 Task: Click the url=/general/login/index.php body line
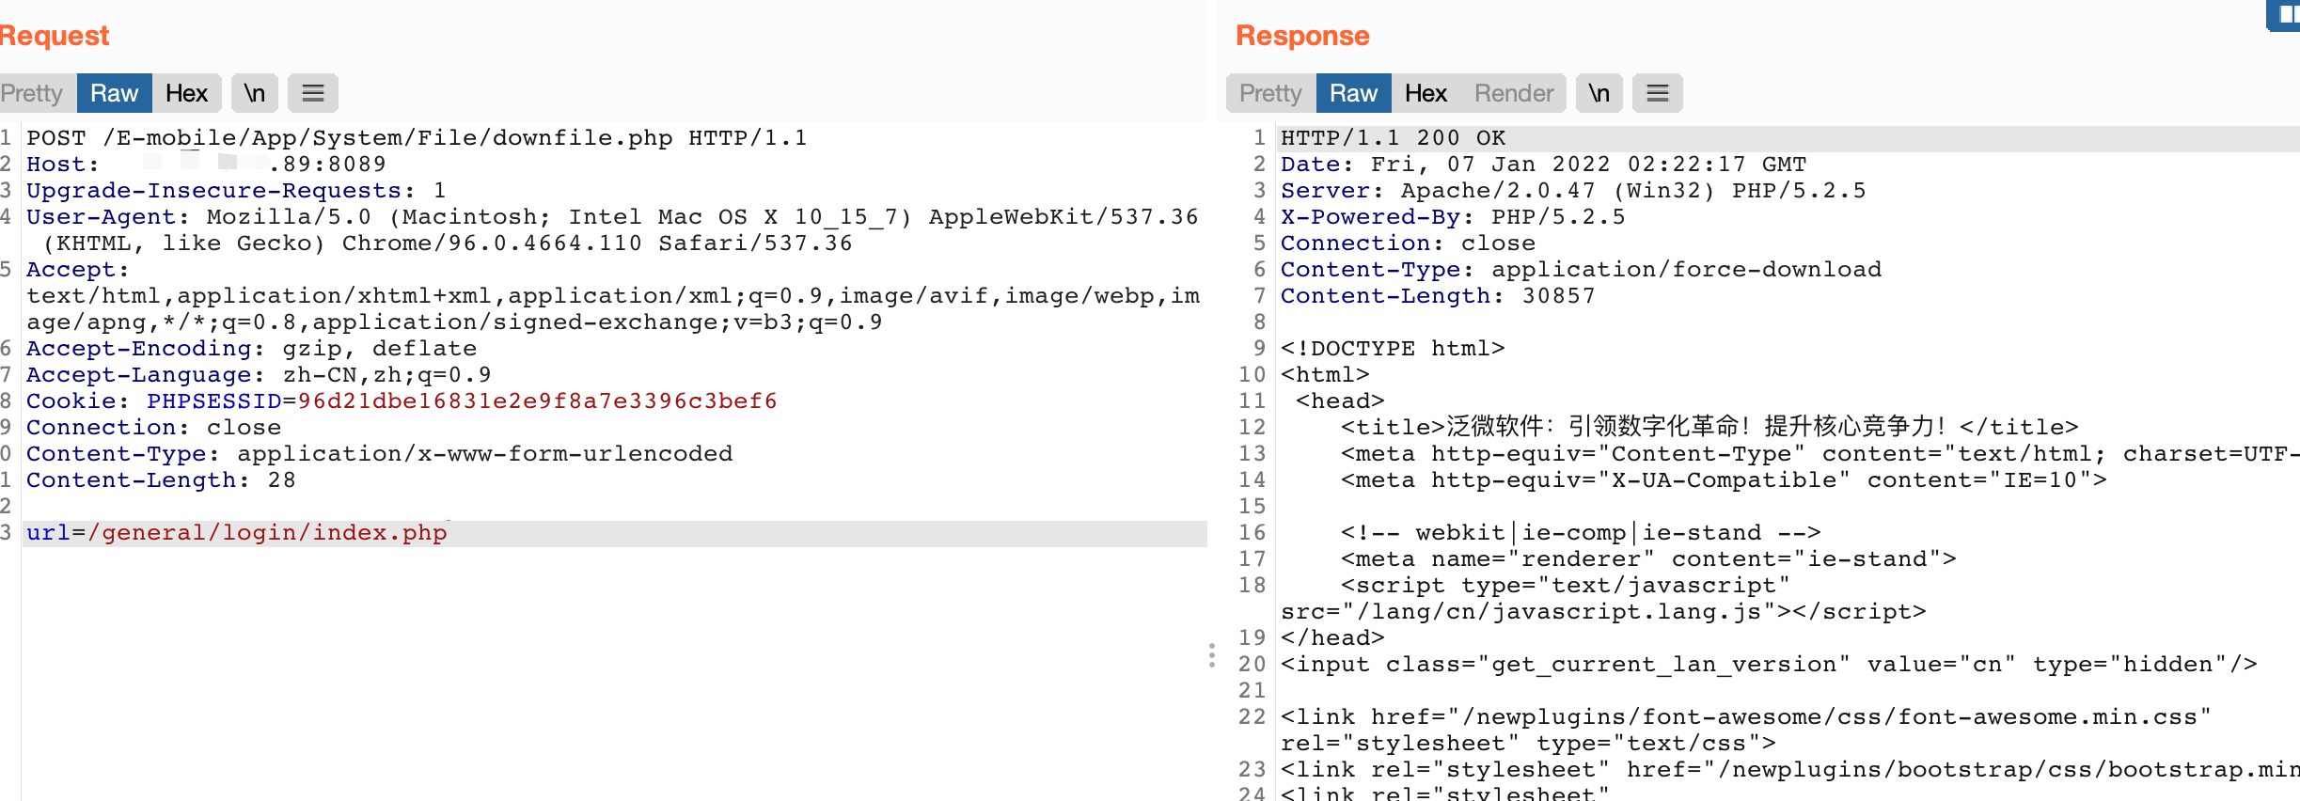pyautogui.click(x=236, y=533)
